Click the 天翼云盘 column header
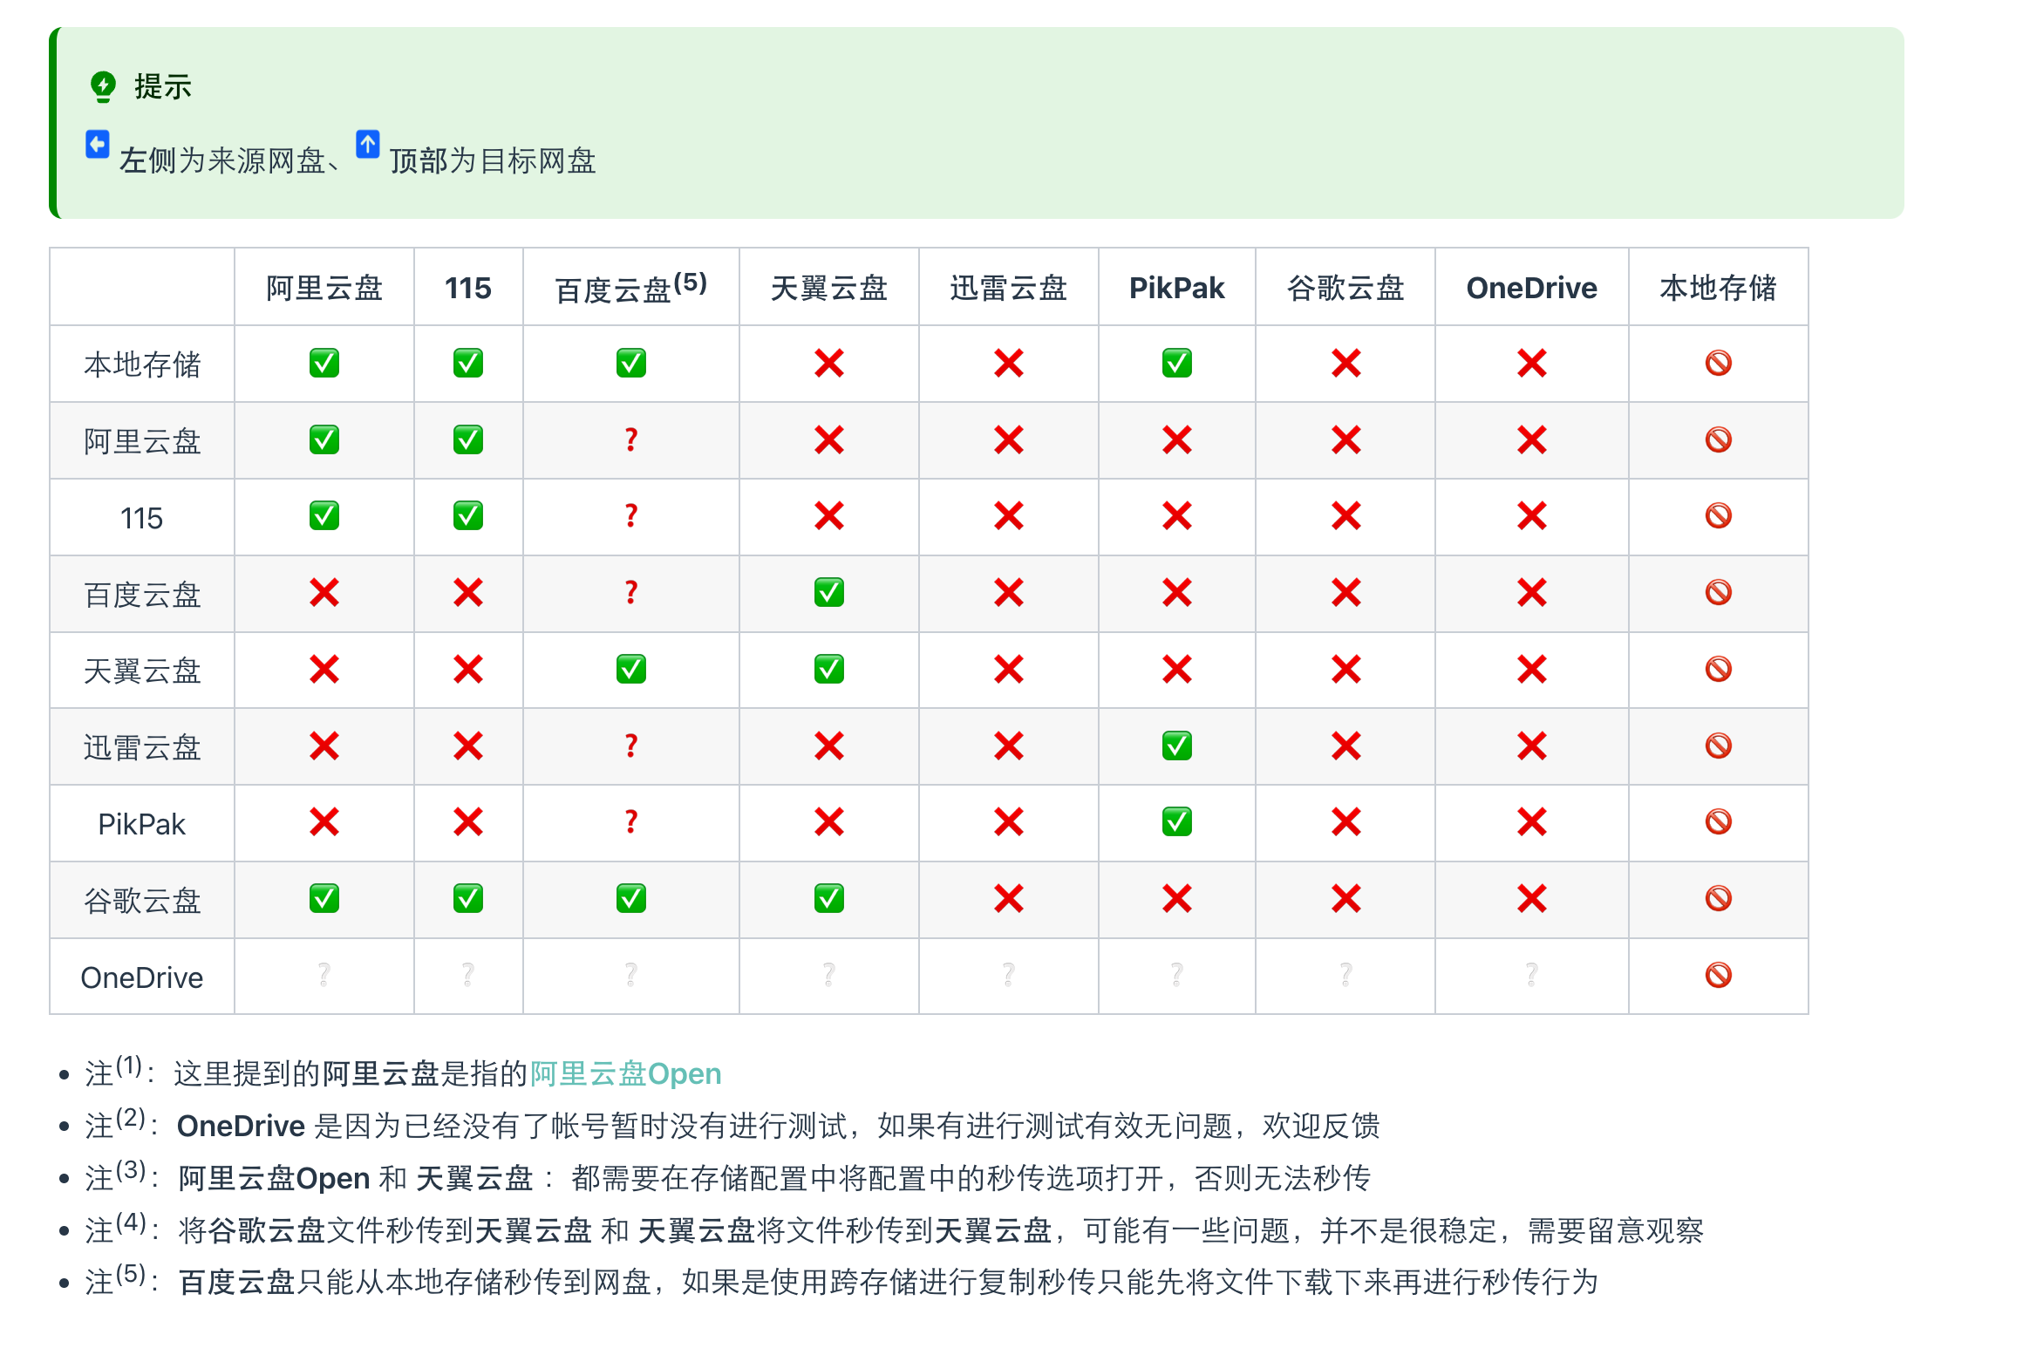 [x=829, y=288]
